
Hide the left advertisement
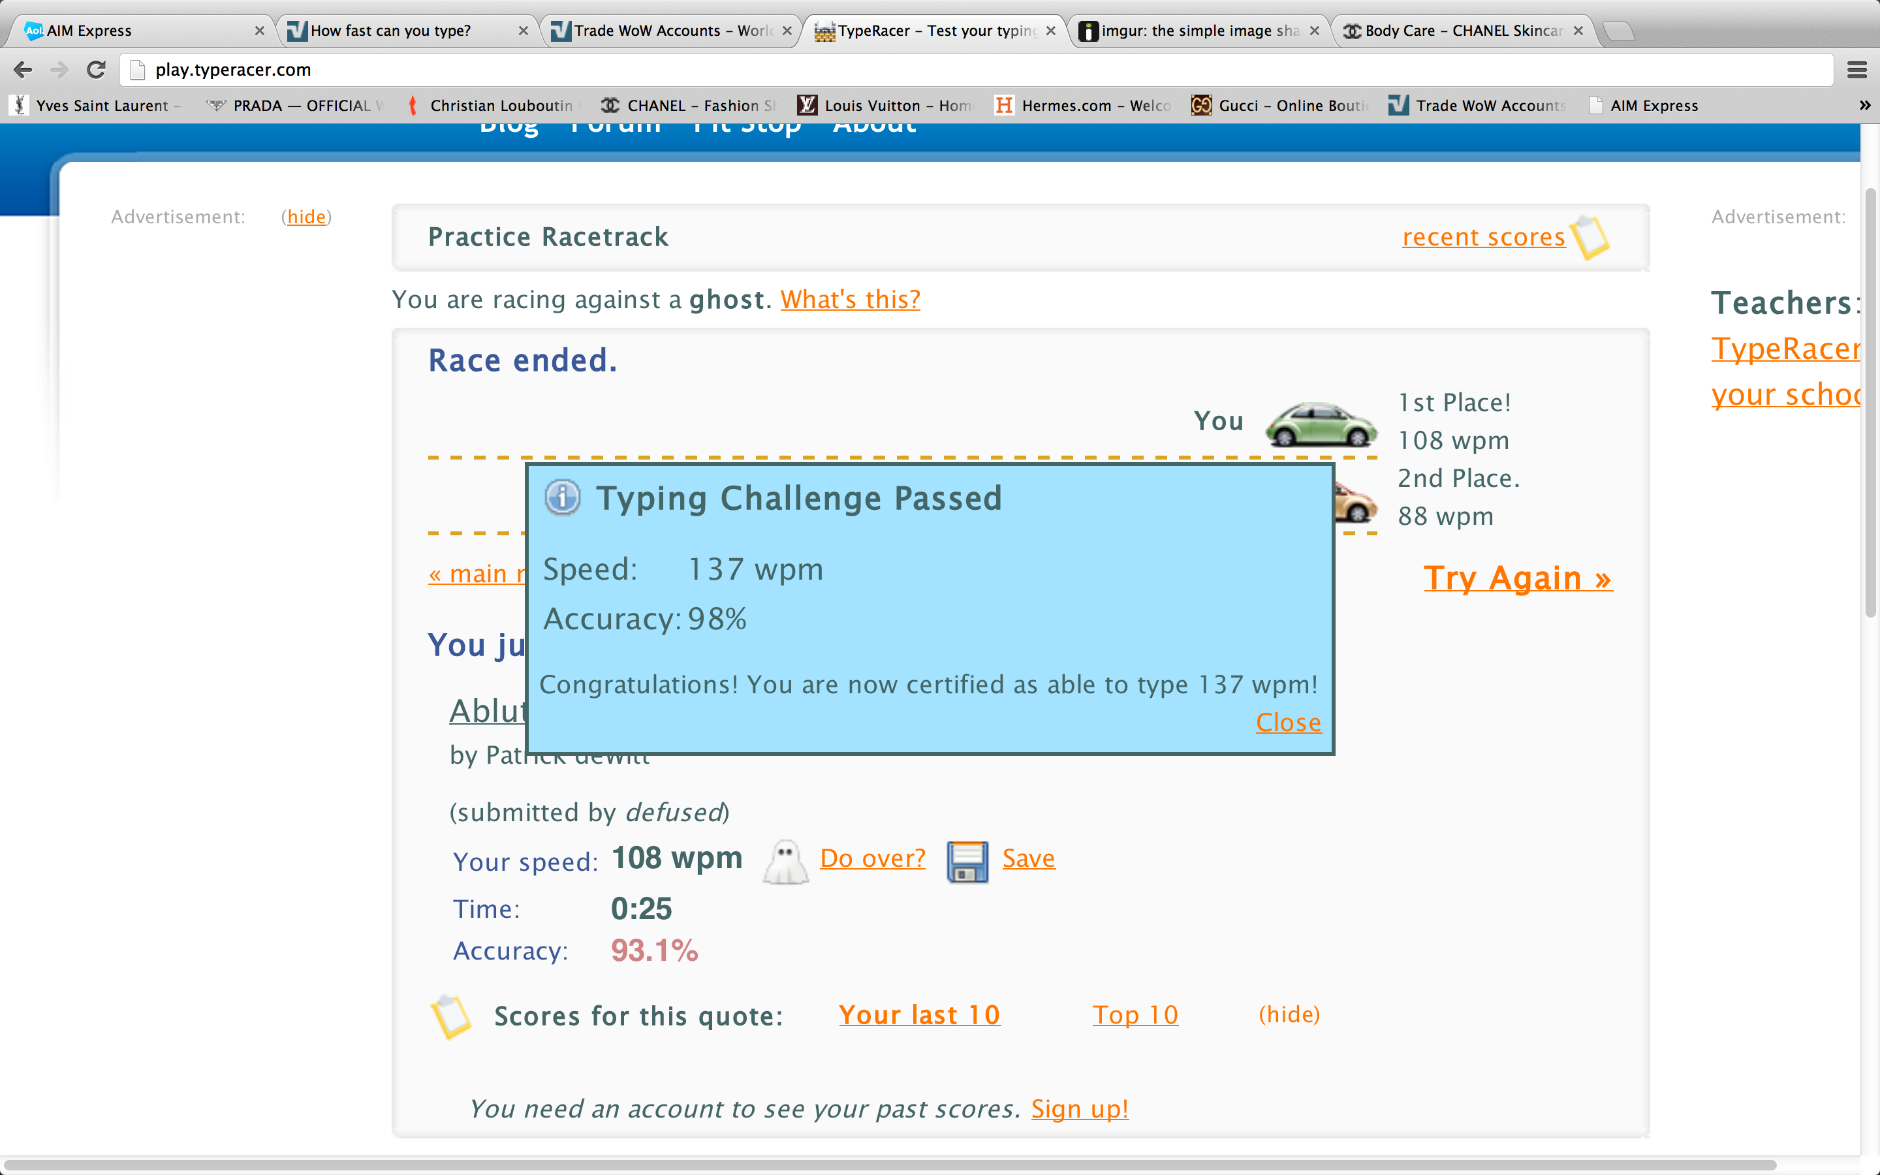click(x=306, y=217)
